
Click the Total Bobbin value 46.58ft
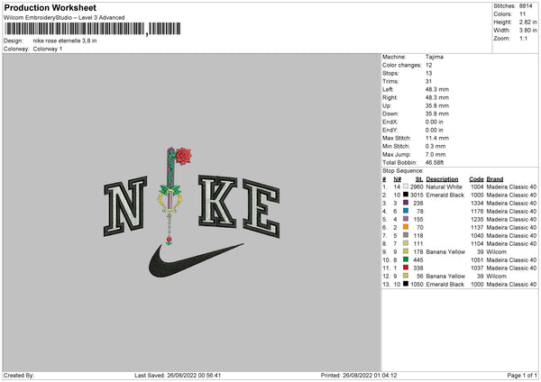(x=435, y=162)
